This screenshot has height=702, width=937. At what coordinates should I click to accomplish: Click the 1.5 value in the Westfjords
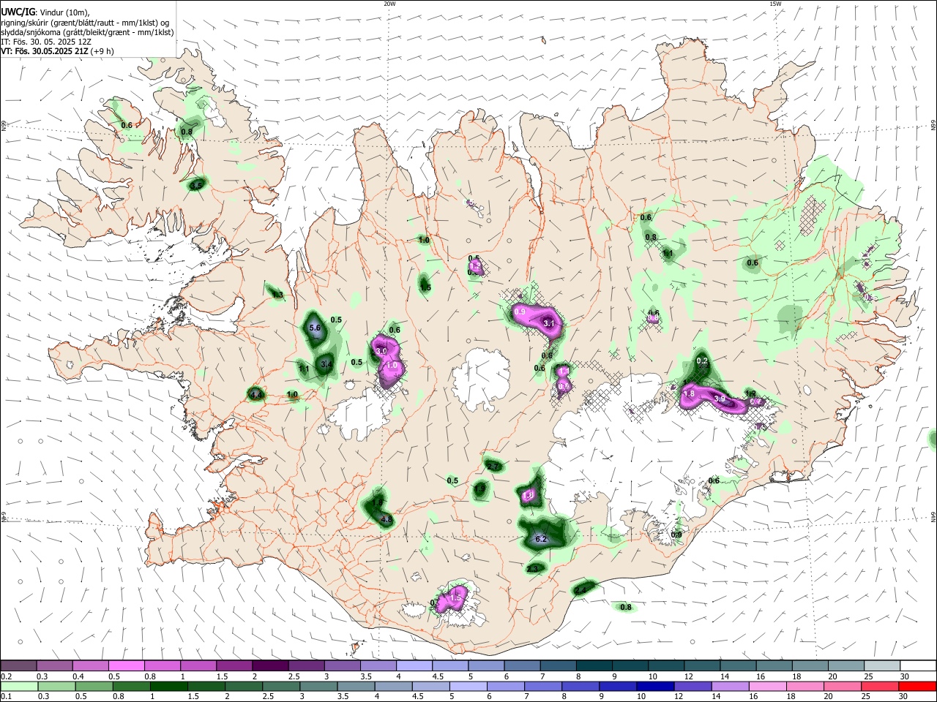[x=196, y=186]
